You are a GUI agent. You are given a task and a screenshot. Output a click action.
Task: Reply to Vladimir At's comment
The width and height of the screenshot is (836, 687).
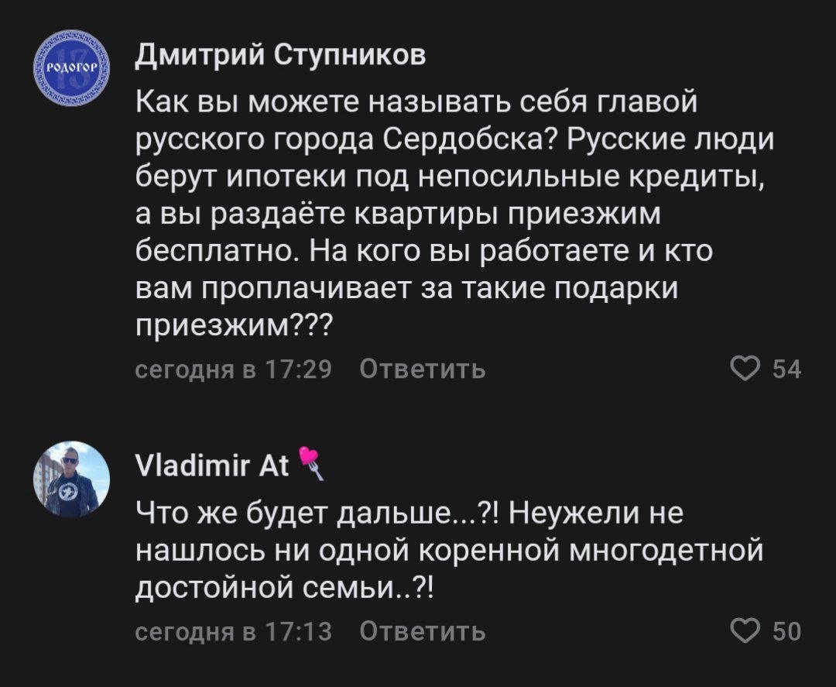(423, 631)
